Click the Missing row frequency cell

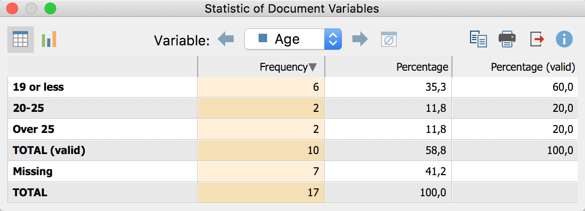pyautogui.click(x=261, y=171)
